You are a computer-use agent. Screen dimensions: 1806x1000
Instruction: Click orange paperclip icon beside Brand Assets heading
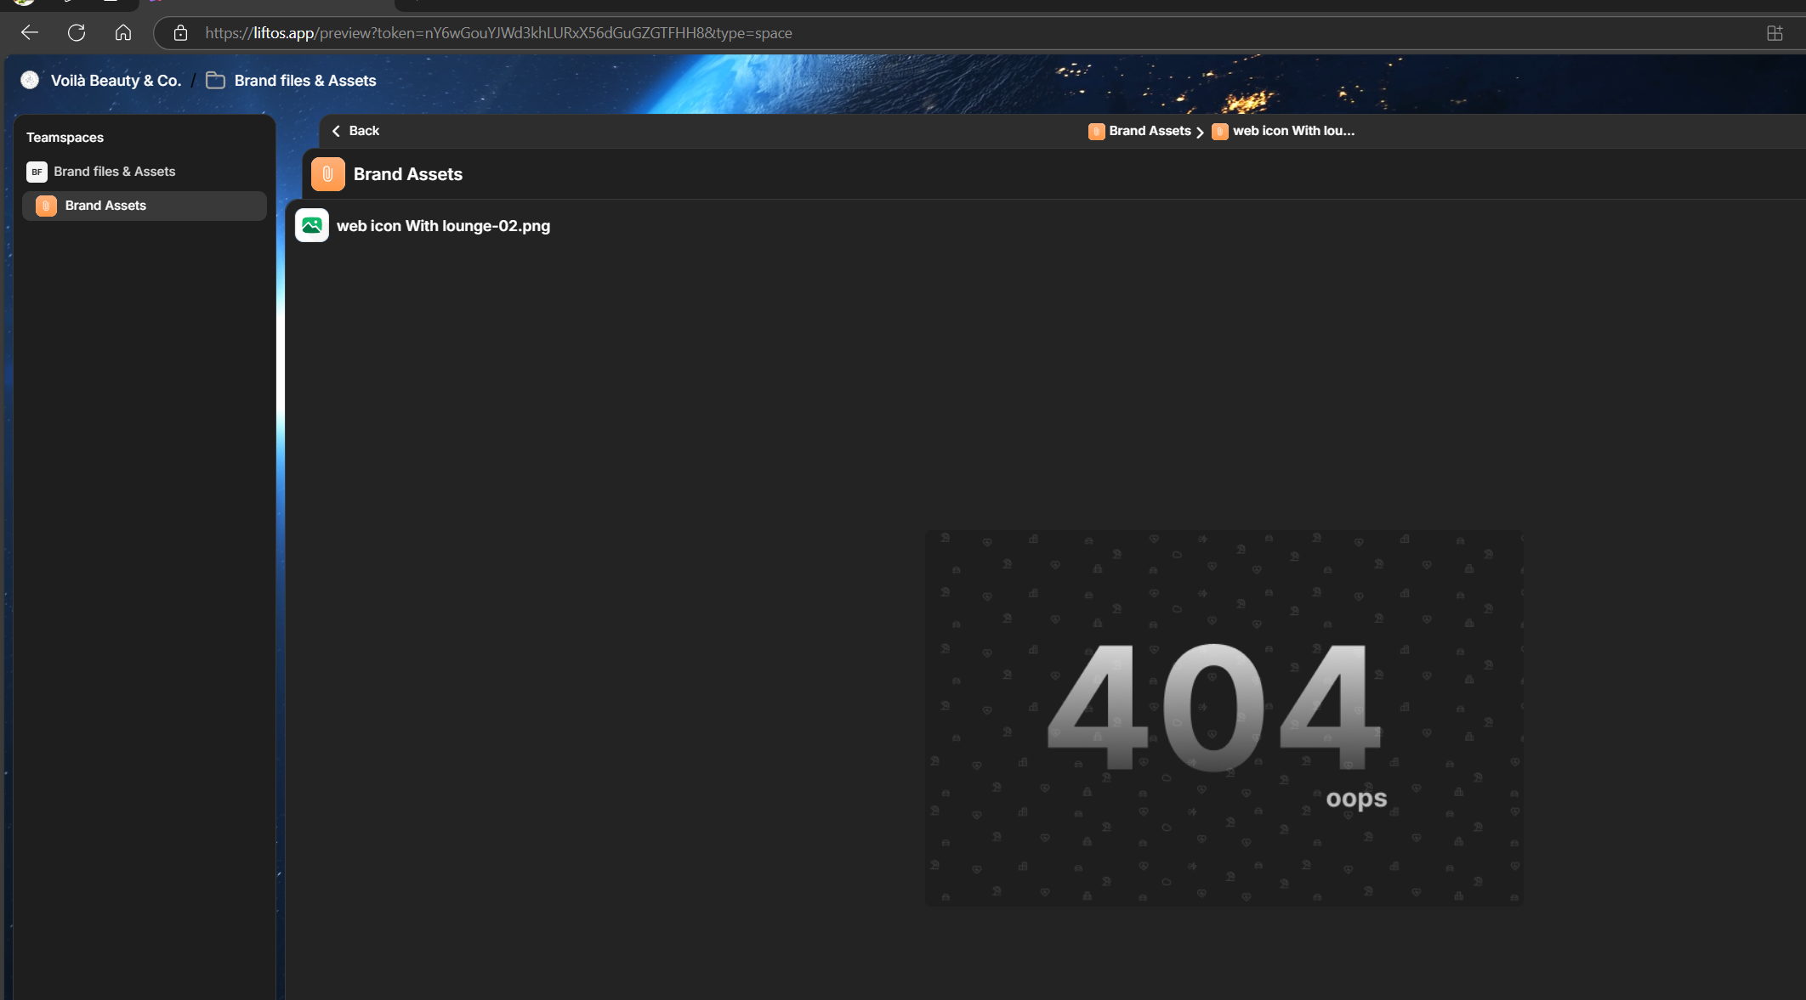coord(328,174)
